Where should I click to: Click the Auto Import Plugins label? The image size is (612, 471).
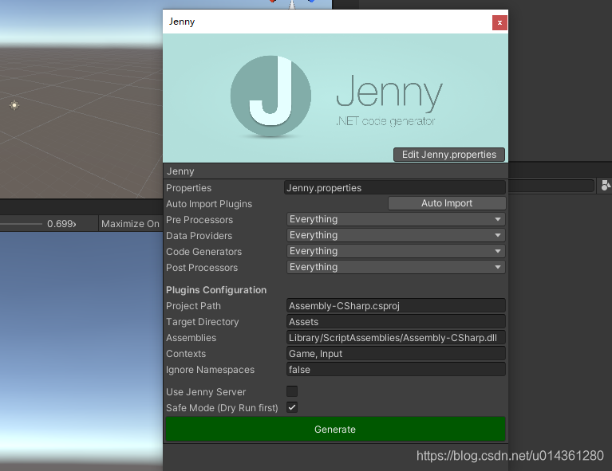[x=209, y=204]
